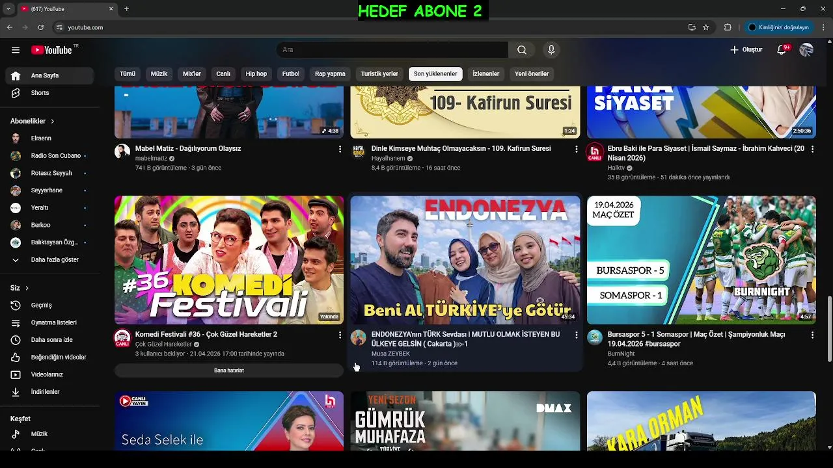Image resolution: width=833 pixels, height=468 pixels.
Task: Select the Mix'ler filter chip
Action: coord(192,74)
